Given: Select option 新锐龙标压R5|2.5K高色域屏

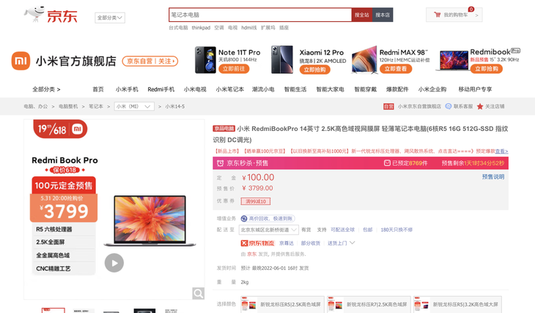Looking at the screenshot, I should 282,304.
